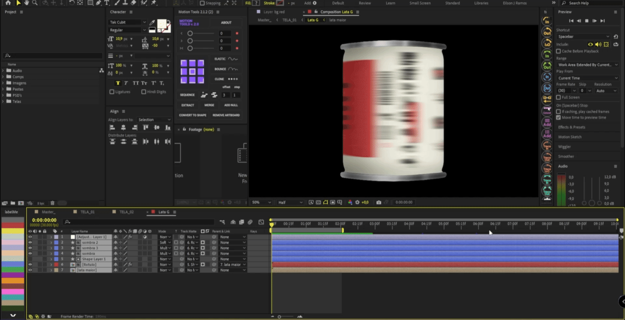This screenshot has width=625, height=320.
Task: Open the Half resolution dropdown
Action: pyautogui.click(x=290, y=202)
